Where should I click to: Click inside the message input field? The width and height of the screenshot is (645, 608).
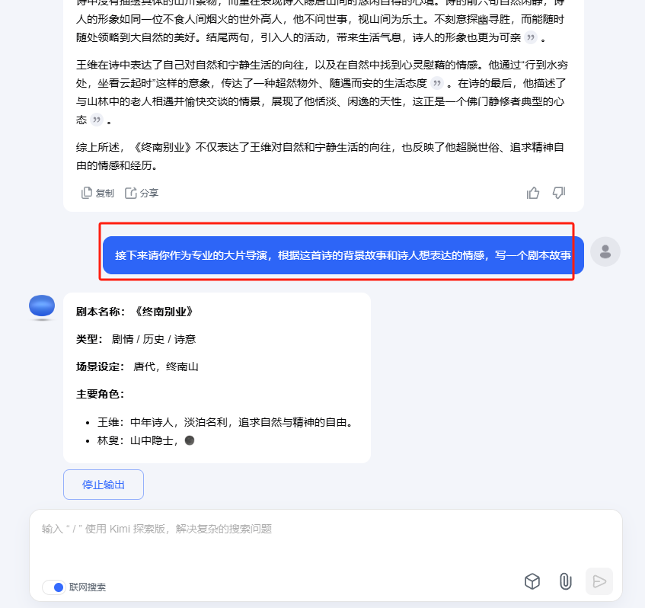pos(325,539)
